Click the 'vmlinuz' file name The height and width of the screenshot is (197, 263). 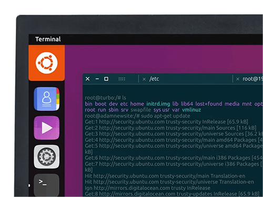tap(191, 110)
